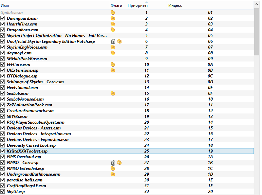The width and height of the screenshot is (262, 195).
Task: Click the archive icon in HearthFires.esm row
Action: pos(113,24)
